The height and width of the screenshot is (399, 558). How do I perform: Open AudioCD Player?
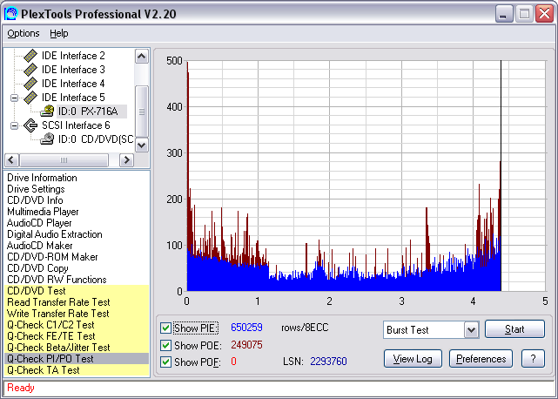pyautogui.click(x=39, y=223)
